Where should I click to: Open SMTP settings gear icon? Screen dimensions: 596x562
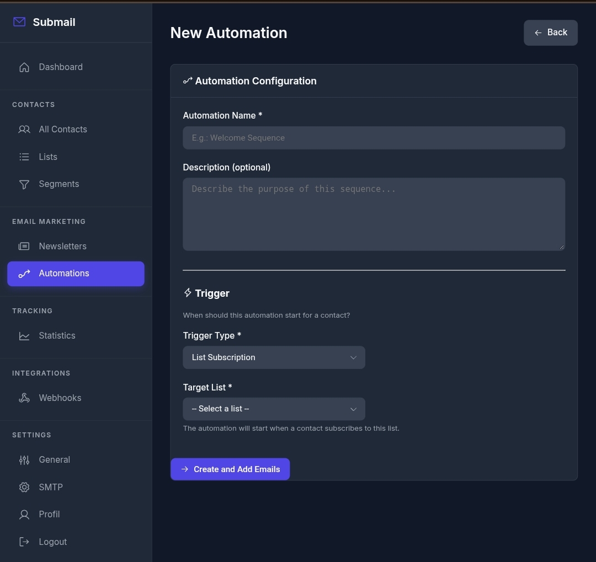click(x=24, y=487)
